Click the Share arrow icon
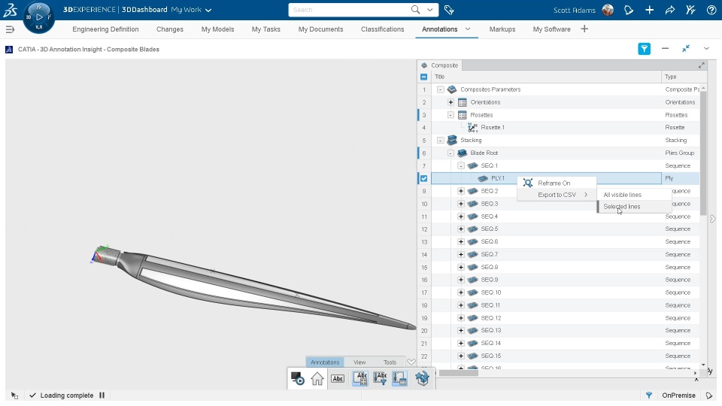Image resolution: width=722 pixels, height=406 pixels. tap(670, 10)
